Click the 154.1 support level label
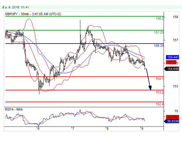The width and height of the screenshot is (182, 141). pos(159,79)
